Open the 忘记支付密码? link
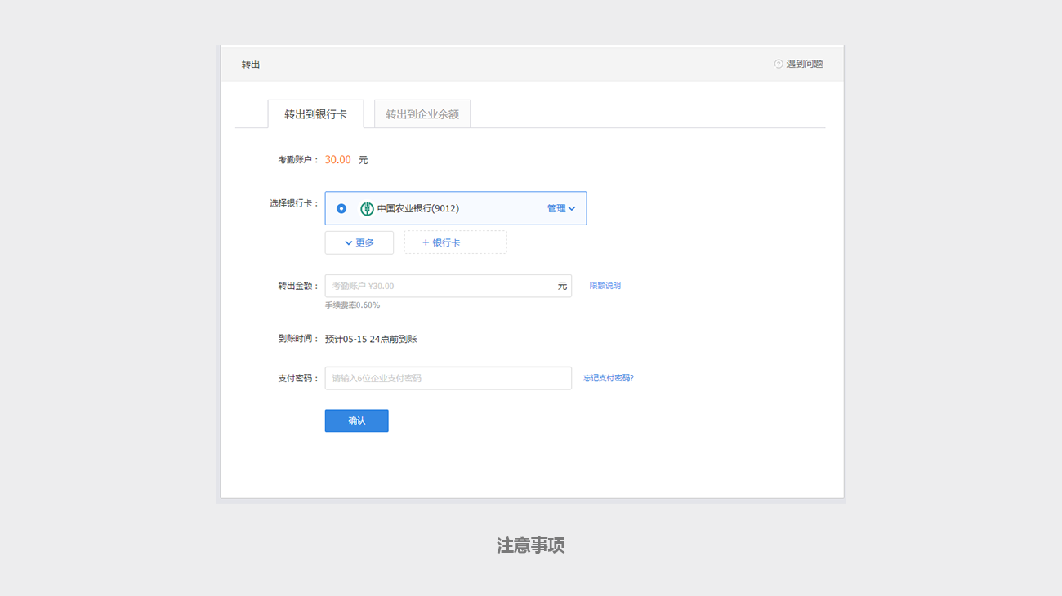The image size is (1062, 596). pyautogui.click(x=609, y=378)
